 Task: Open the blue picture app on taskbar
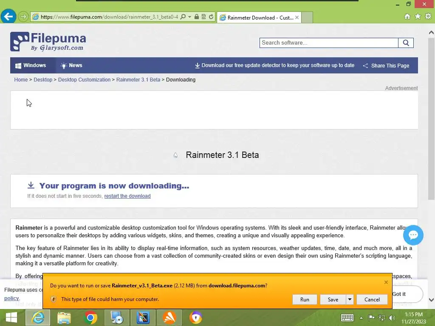pos(143,318)
